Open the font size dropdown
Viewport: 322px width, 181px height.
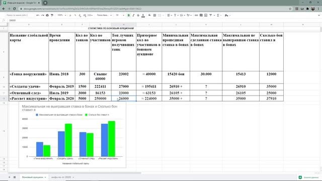point(120,15)
